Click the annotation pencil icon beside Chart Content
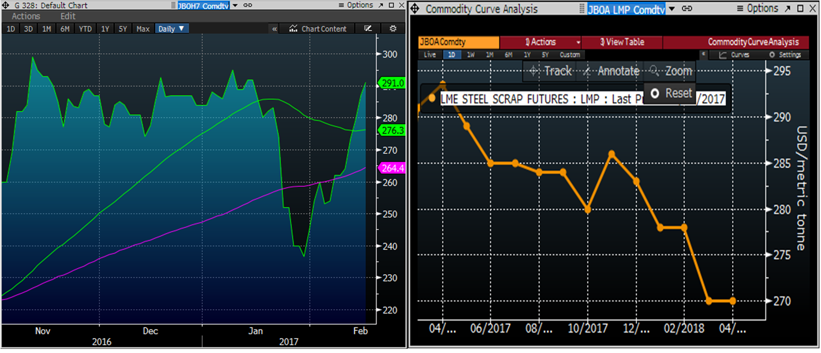 368,29
